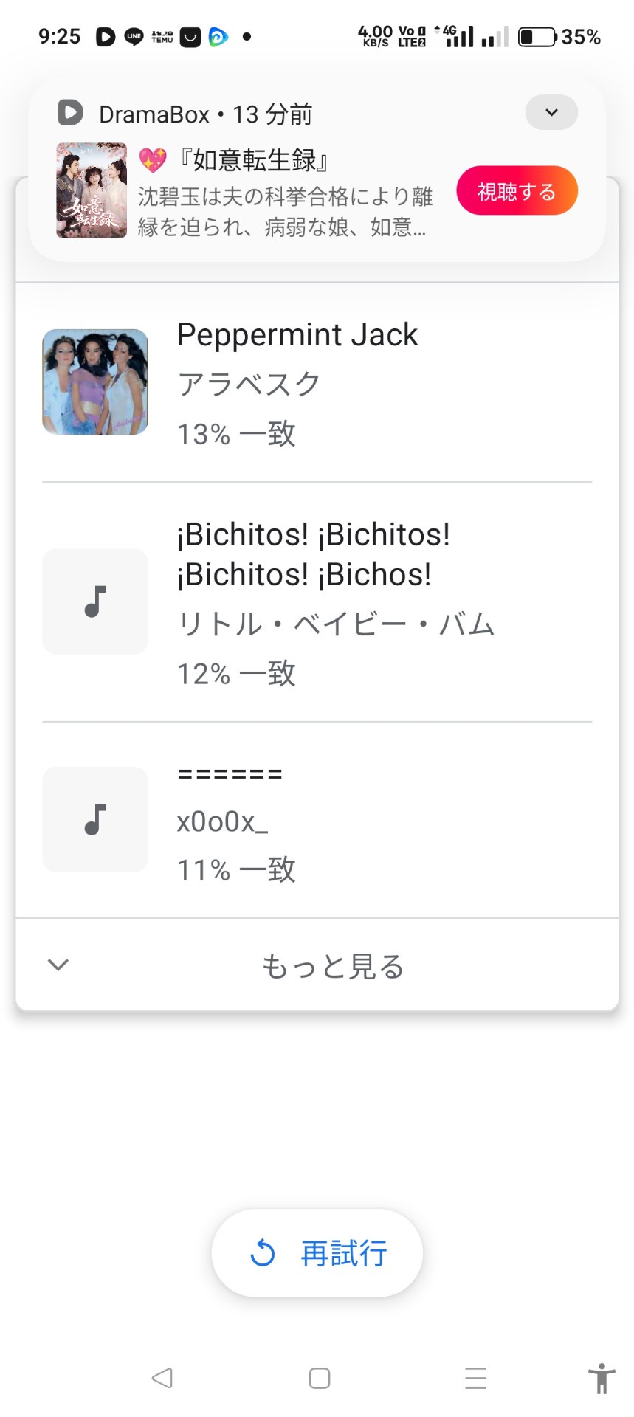Tap the LINE icon in status bar

pyautogui.click(x=134, y=36)
